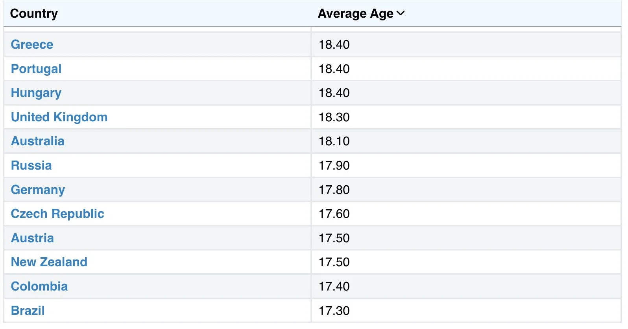
Task: Click Brazil's 17.30 average age cell
Action: 334,311
